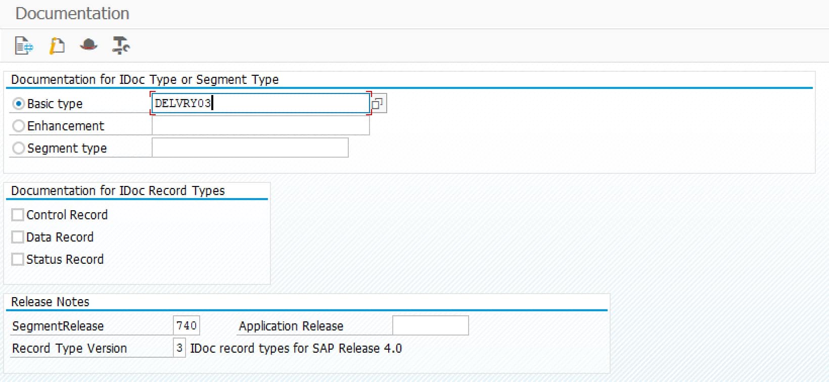The width and height of the screenshot is (829, 382).
Task: Select the Record Type Version field
Action: click(x=179, y=348)
